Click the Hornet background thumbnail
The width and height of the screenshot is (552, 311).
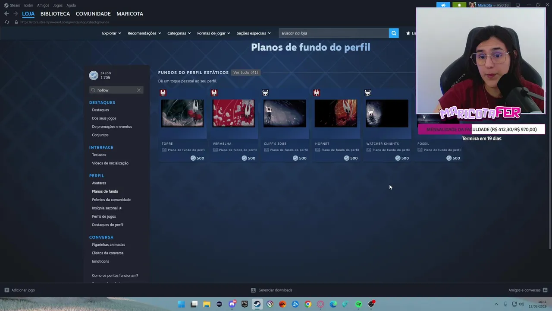[336, 114]
